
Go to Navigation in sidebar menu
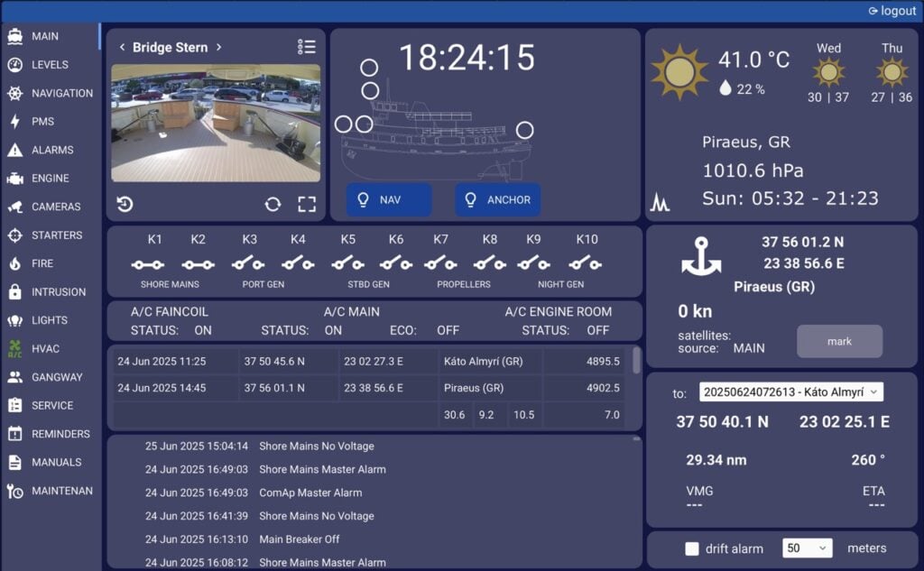pyautogui.click(x=61, y=93)
